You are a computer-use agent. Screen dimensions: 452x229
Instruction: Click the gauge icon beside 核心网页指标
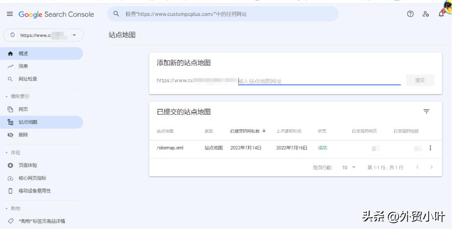(10, 179)
